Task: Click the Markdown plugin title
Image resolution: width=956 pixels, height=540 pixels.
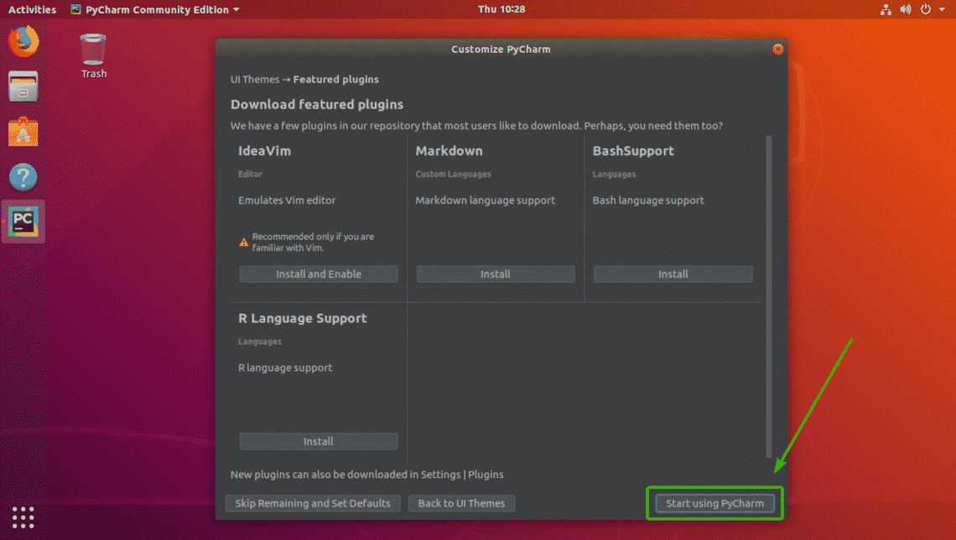Action: [449, 151]
